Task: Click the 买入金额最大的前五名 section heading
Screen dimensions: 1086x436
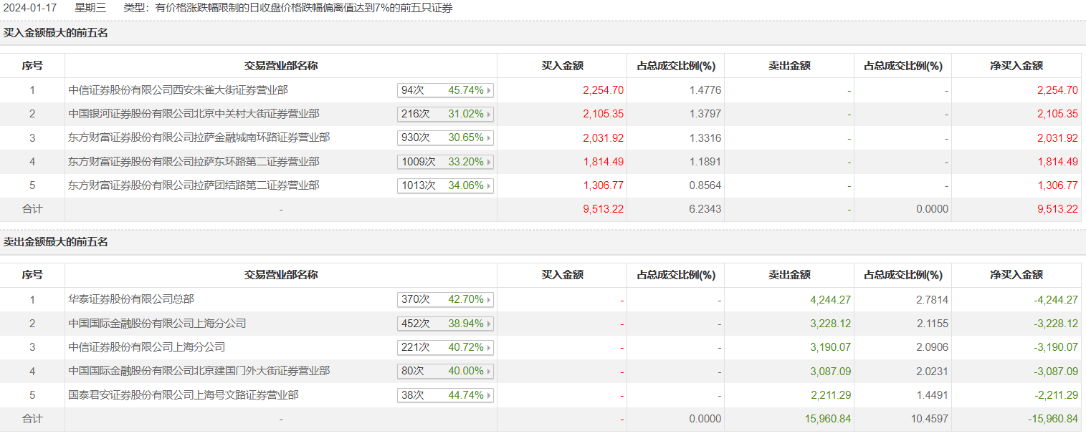Action: tap(56, 33)
